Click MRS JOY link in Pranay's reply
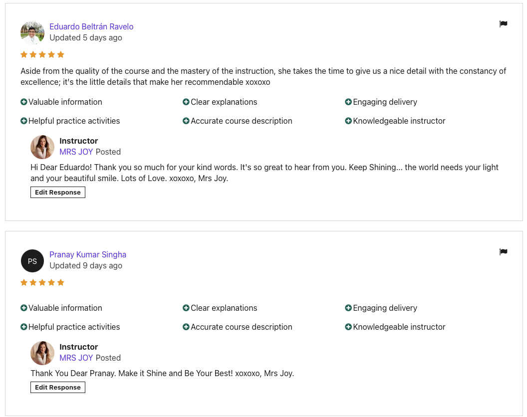Image resolution: width=527 pixels, height=417 pixels. (76, 358)
